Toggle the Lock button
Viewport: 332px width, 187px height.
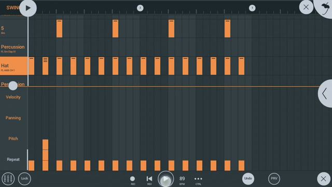point(24,179)
